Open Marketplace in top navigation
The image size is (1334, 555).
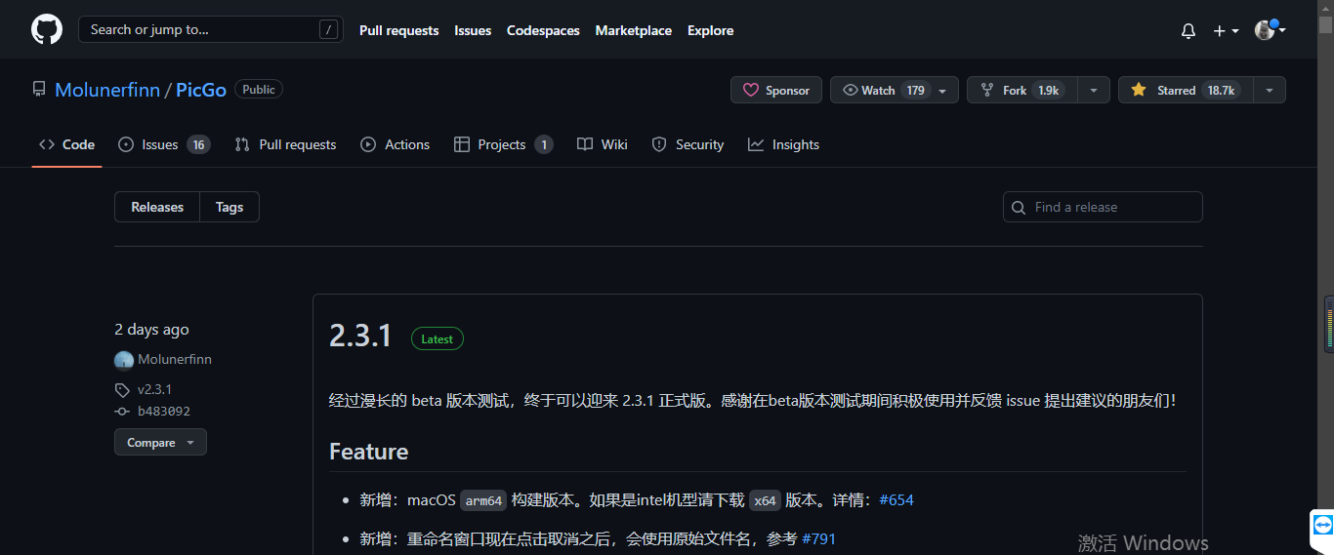pyautogui.click(x=633, y=30)
